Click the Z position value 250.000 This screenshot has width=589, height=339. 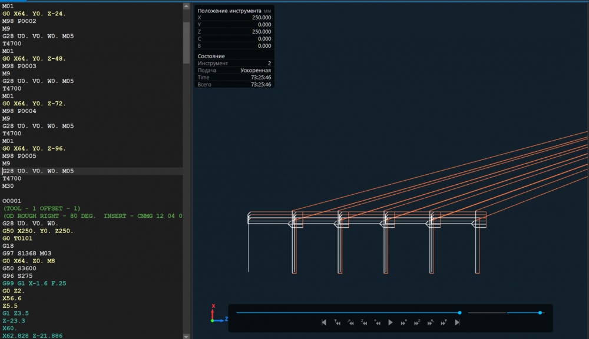coord(262,32)
